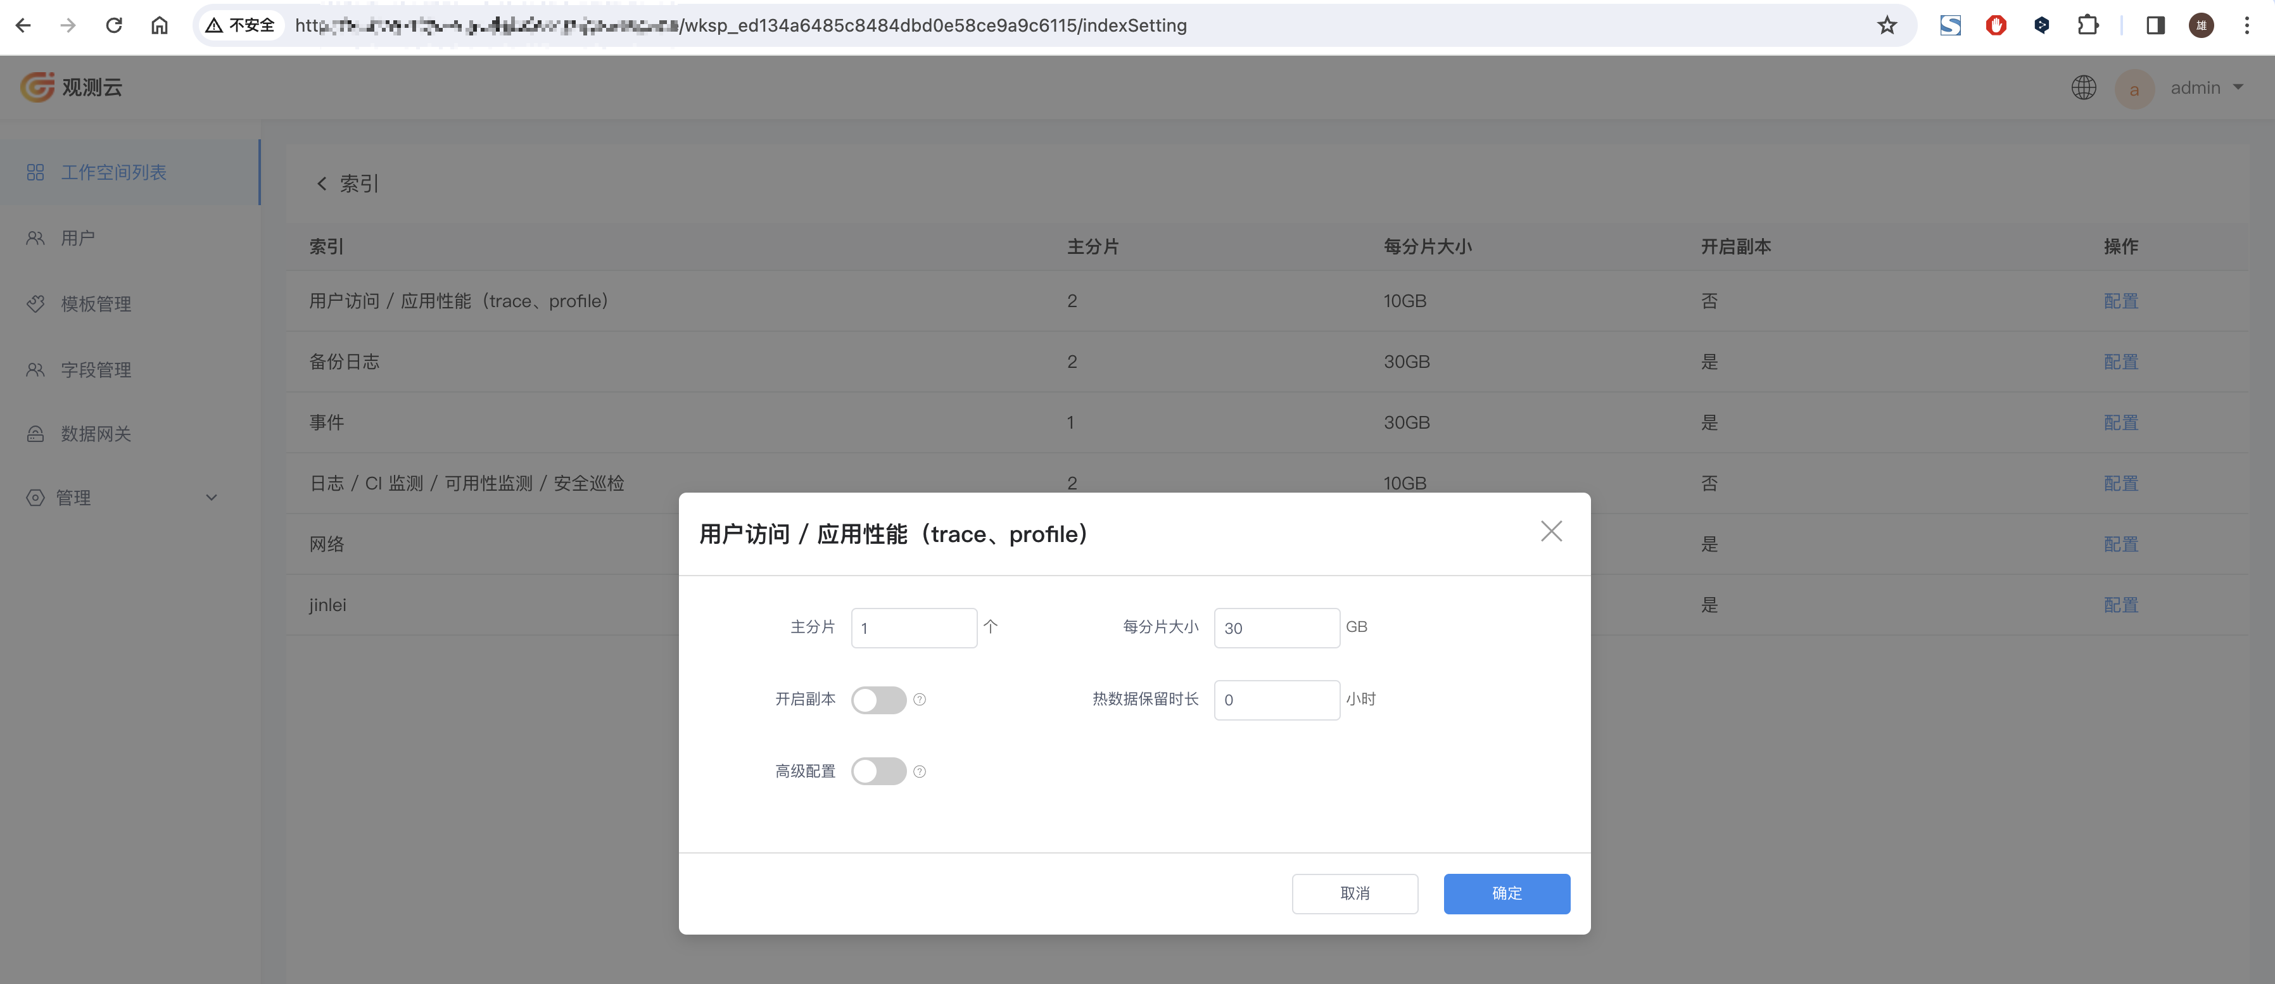2275x984 pixels.
Task: Click the dark hexagon extension icon
Action: point(2042,25)
